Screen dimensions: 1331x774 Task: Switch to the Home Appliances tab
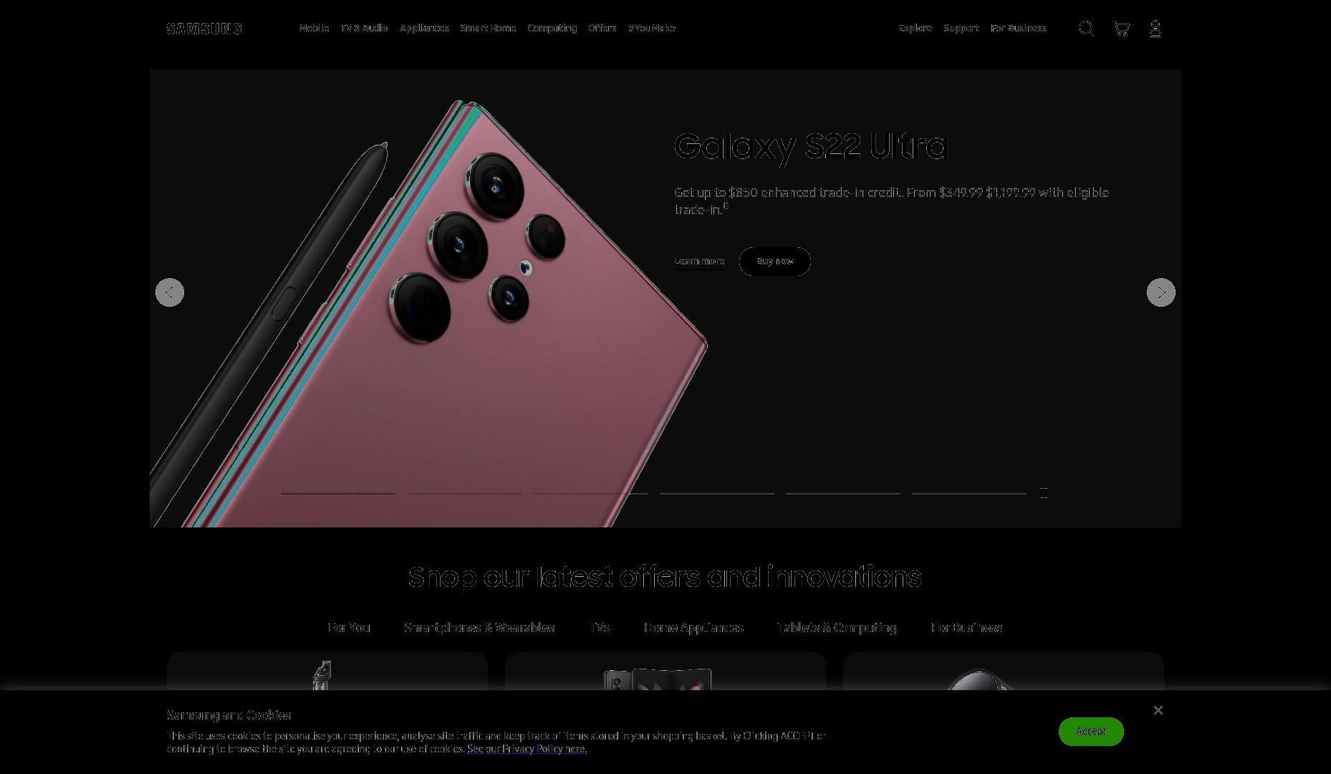pyautogui.click(x=693, y=628)
